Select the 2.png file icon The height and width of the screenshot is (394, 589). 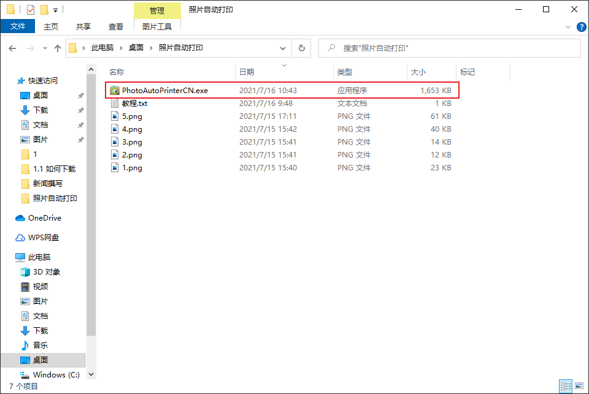coord(115,154)
